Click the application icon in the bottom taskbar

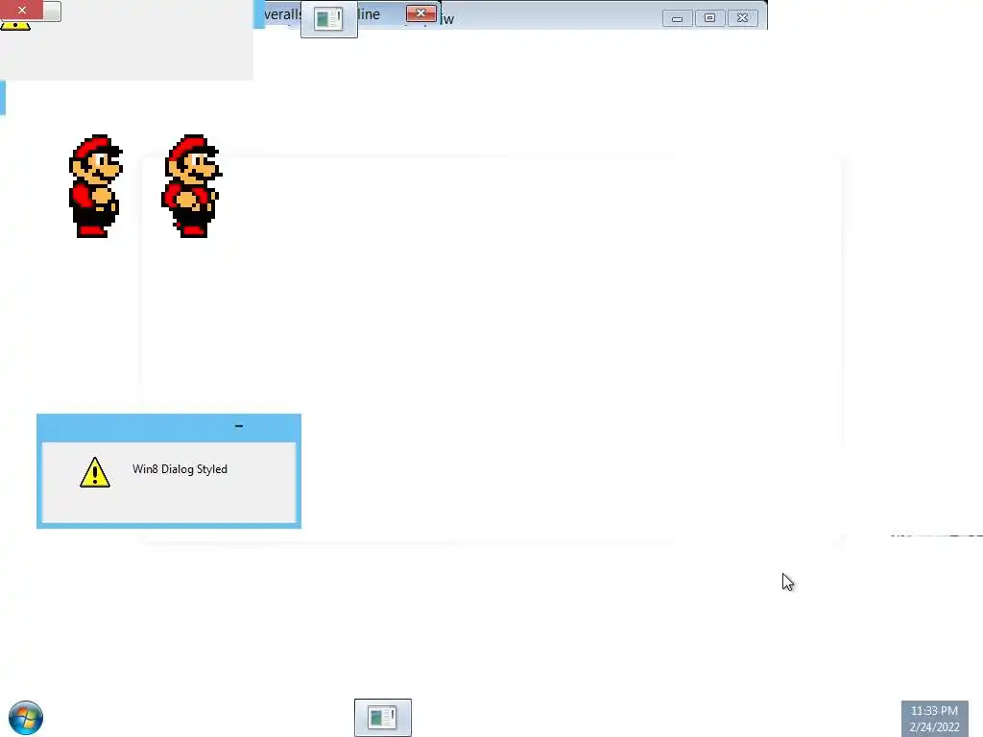click(x=382, y=718)
